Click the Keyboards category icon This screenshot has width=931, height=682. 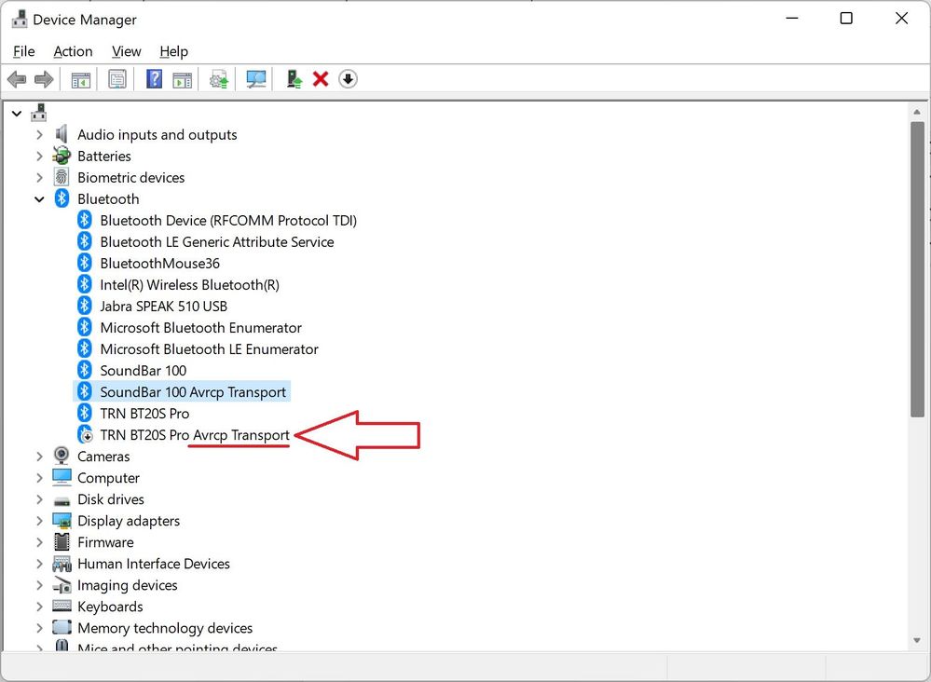tap(62, 606)
